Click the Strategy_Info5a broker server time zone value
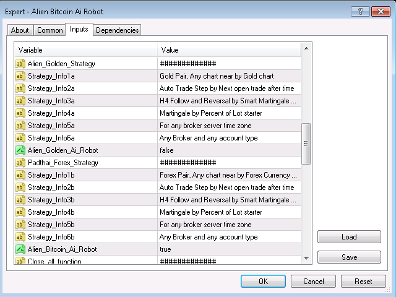 point(205,126)
